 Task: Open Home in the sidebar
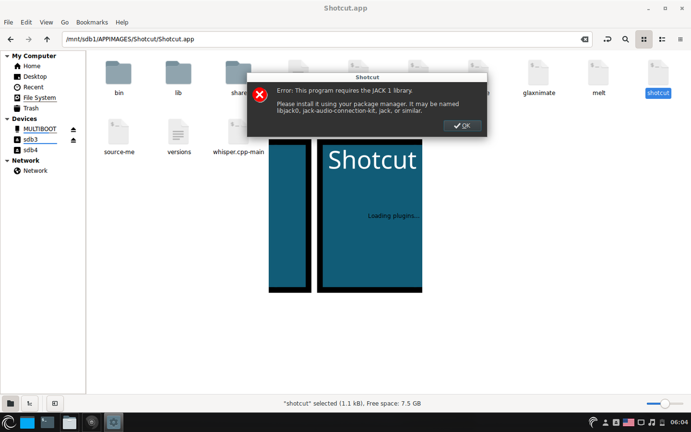[x=32, y=66]
